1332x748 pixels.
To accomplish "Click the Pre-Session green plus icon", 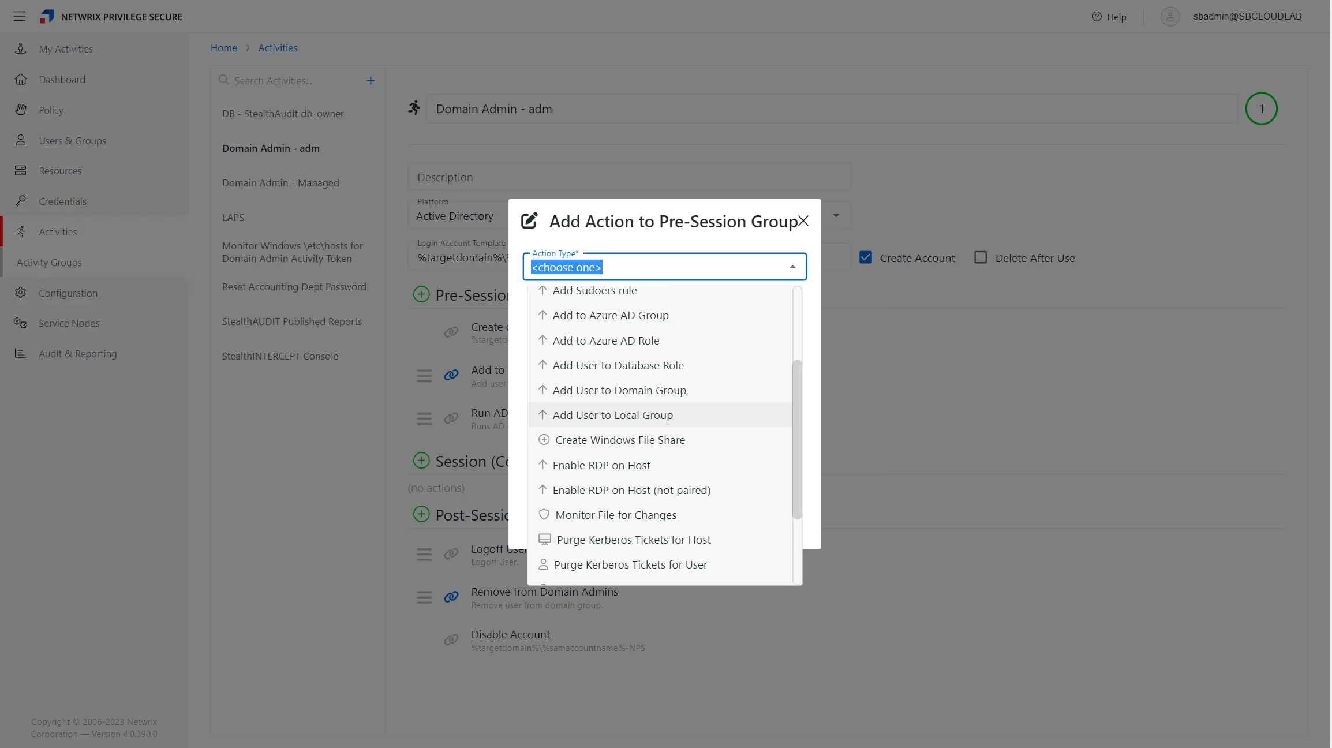I will point(421,294).
